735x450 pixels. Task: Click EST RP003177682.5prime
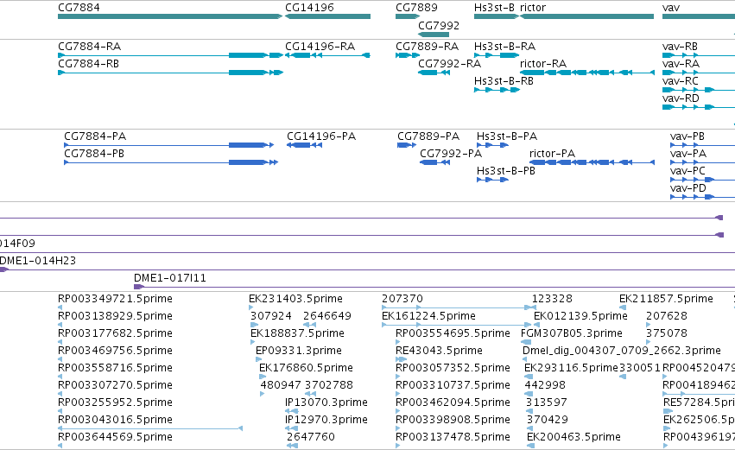point(116,333)
